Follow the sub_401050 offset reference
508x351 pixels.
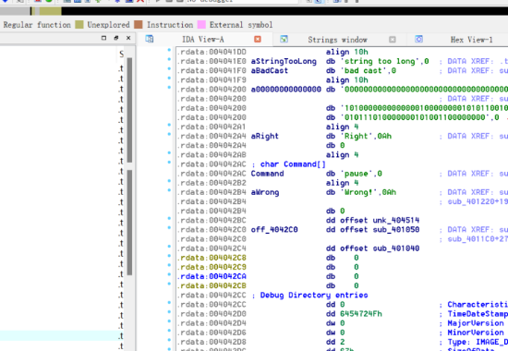pyautogui.click(x=395, y=230)
